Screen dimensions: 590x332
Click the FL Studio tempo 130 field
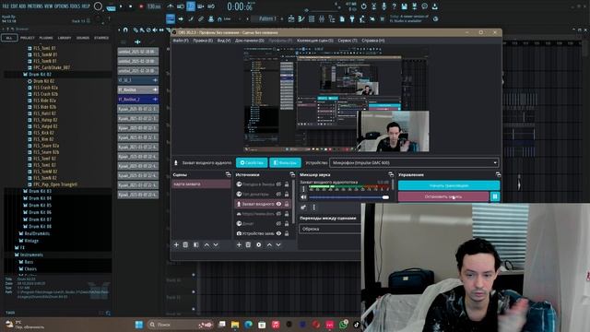click(x=154, y=6)
